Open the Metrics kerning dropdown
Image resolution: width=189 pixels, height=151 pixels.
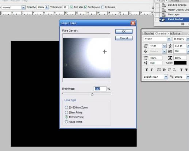(x=164, y=52)
